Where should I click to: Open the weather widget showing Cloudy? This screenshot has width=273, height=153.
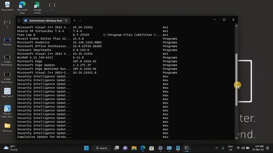coord(11,148)
